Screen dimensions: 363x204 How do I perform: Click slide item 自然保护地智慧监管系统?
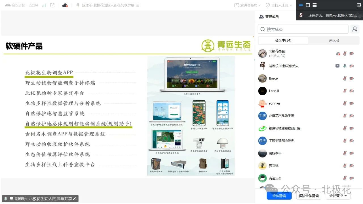[x=55, y=114]
